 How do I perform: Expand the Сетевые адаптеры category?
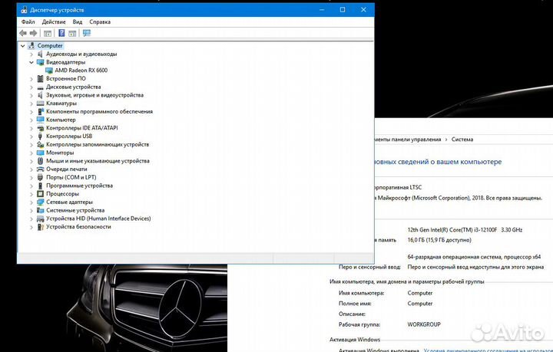(x=31, y=202)
